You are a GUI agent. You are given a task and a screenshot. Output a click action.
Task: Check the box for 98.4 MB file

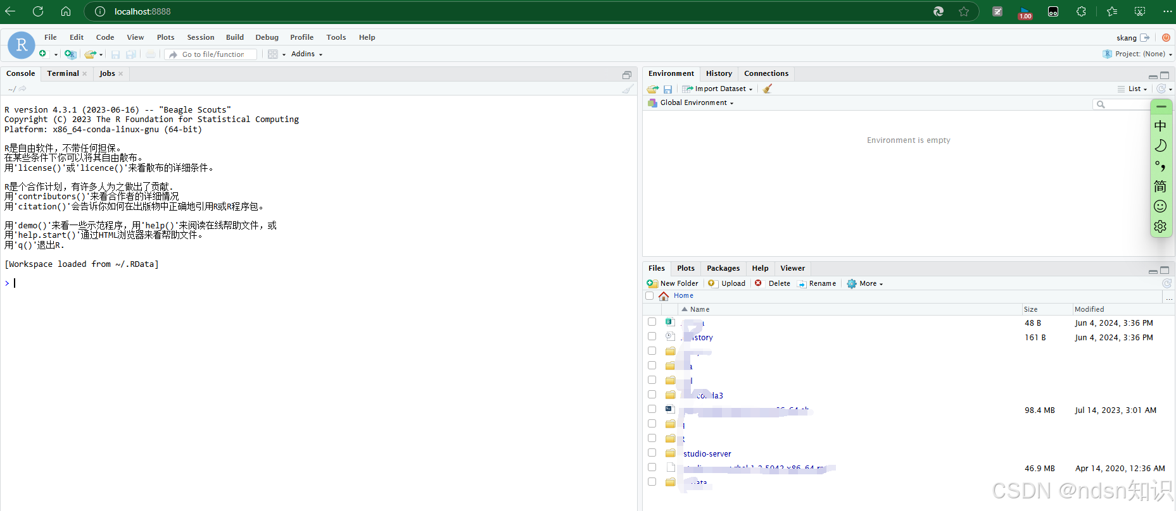pyautogui.click(x=652, y=409)
